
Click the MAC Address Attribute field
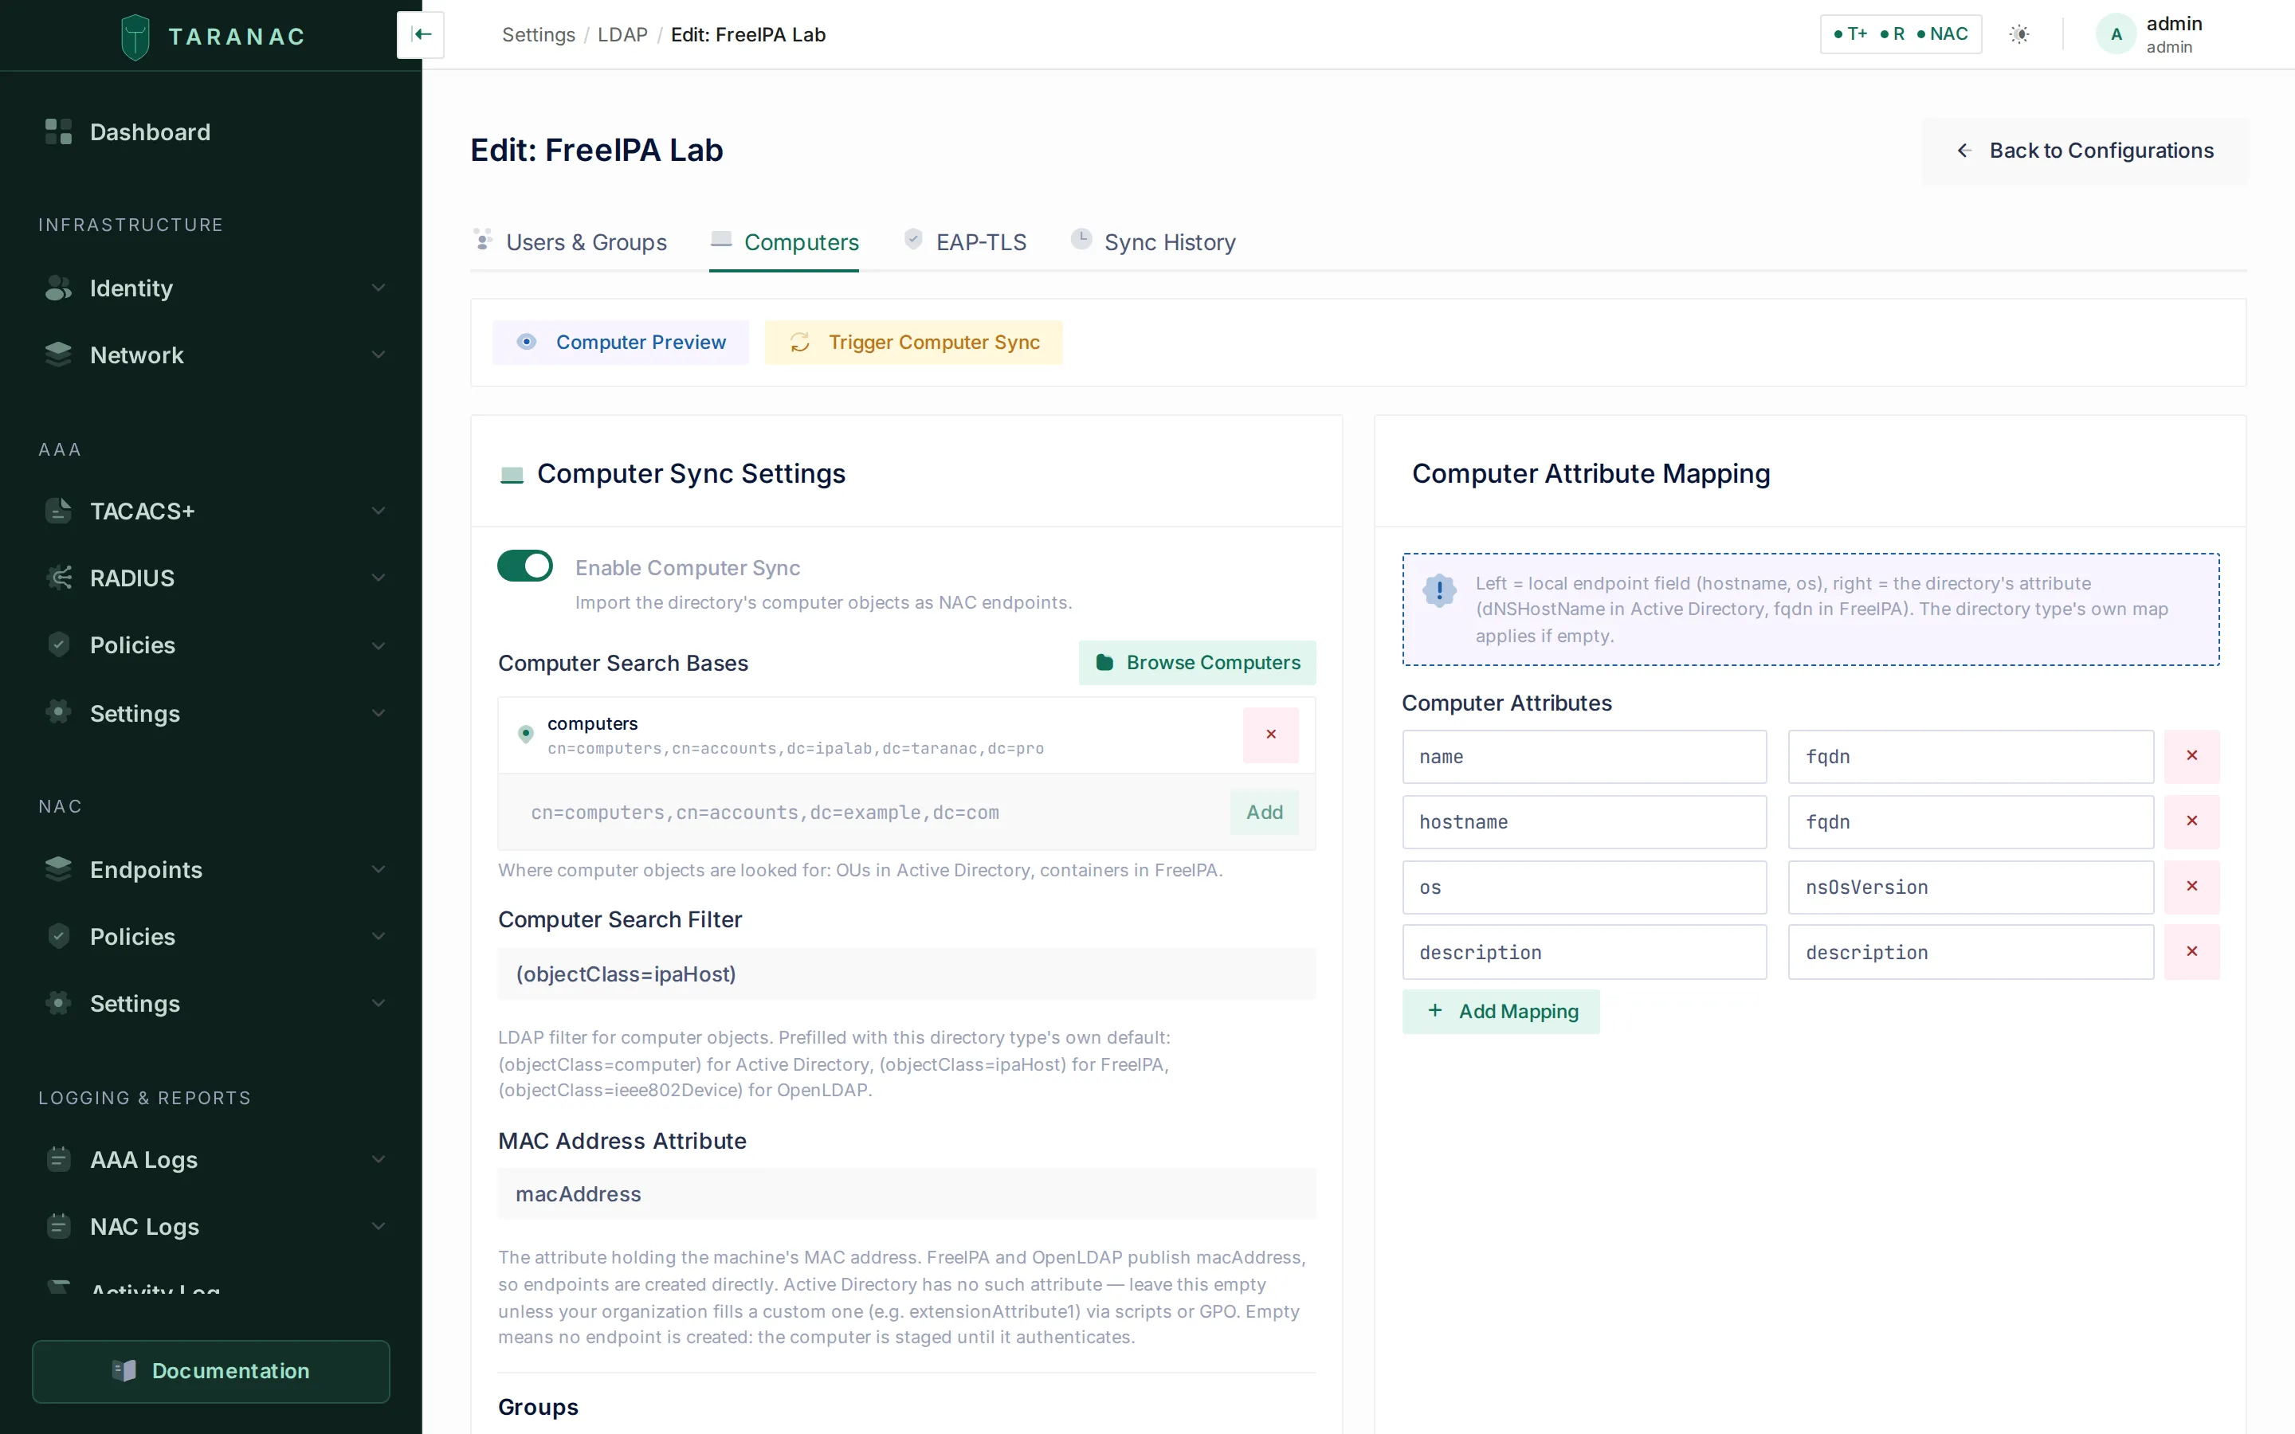907,1194
